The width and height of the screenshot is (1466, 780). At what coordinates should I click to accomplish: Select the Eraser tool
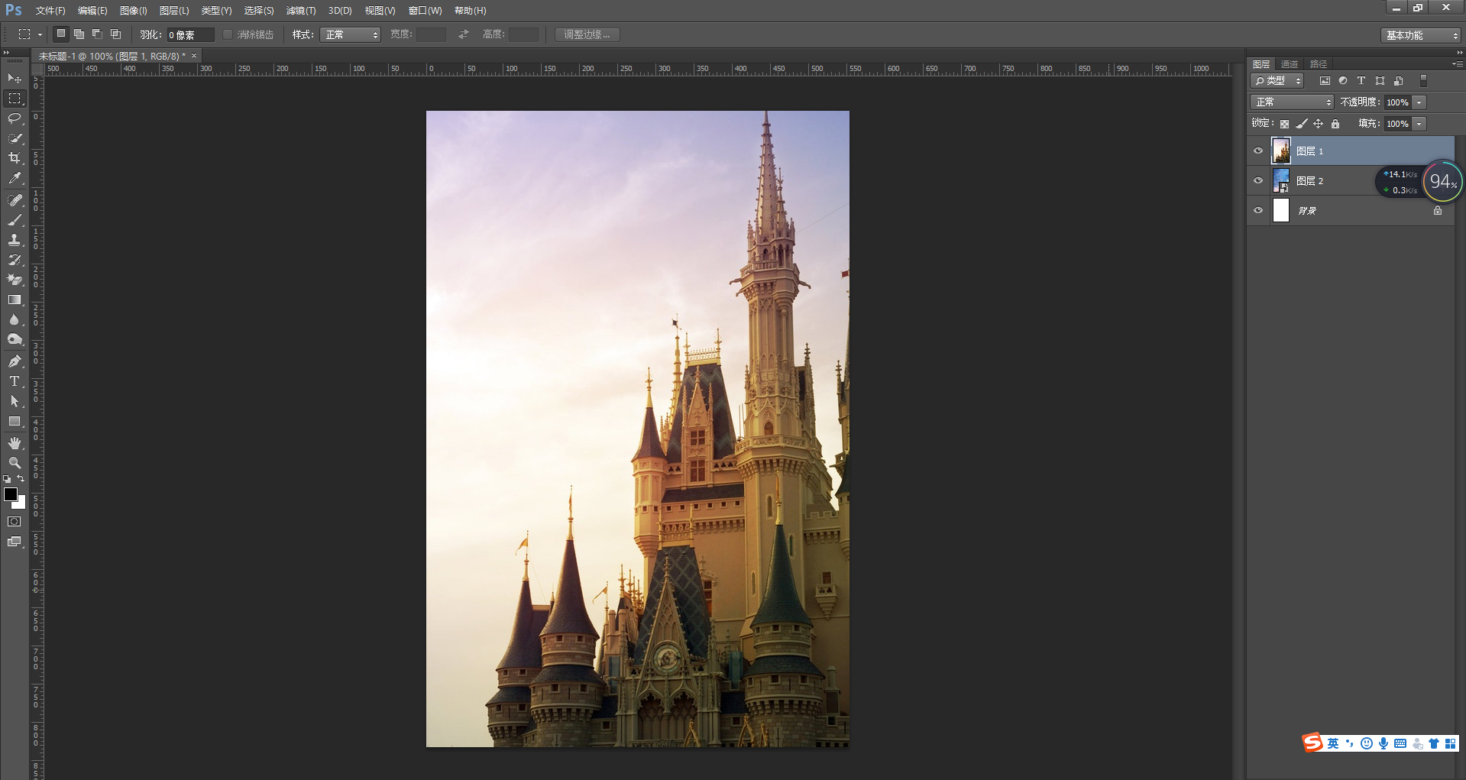click(x=15, y=280)
